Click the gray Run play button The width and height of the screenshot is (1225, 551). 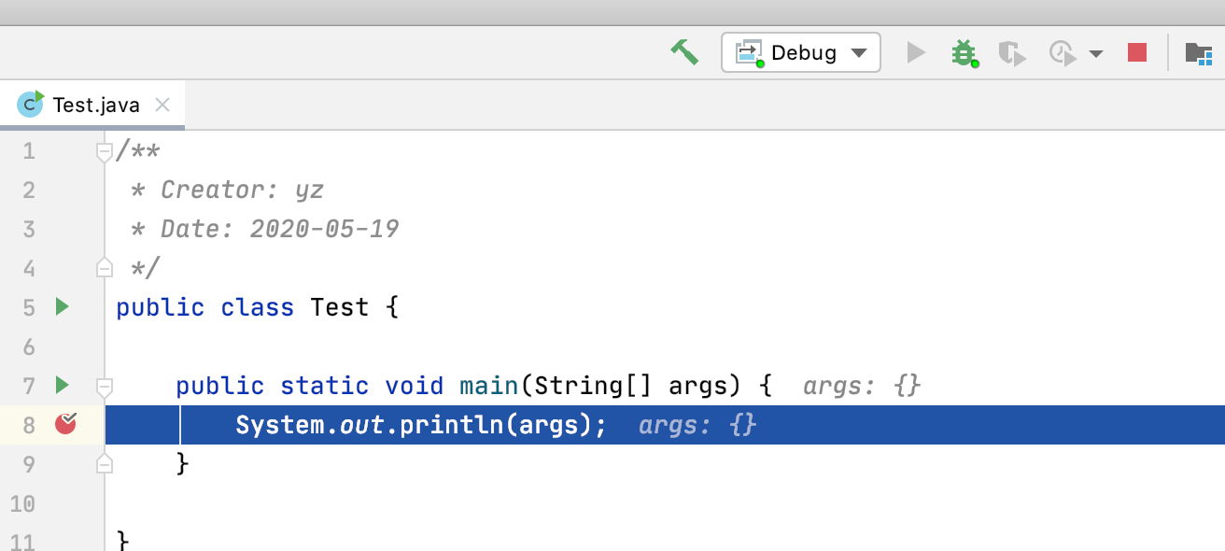pyautogui.click(x=916, y=52)
